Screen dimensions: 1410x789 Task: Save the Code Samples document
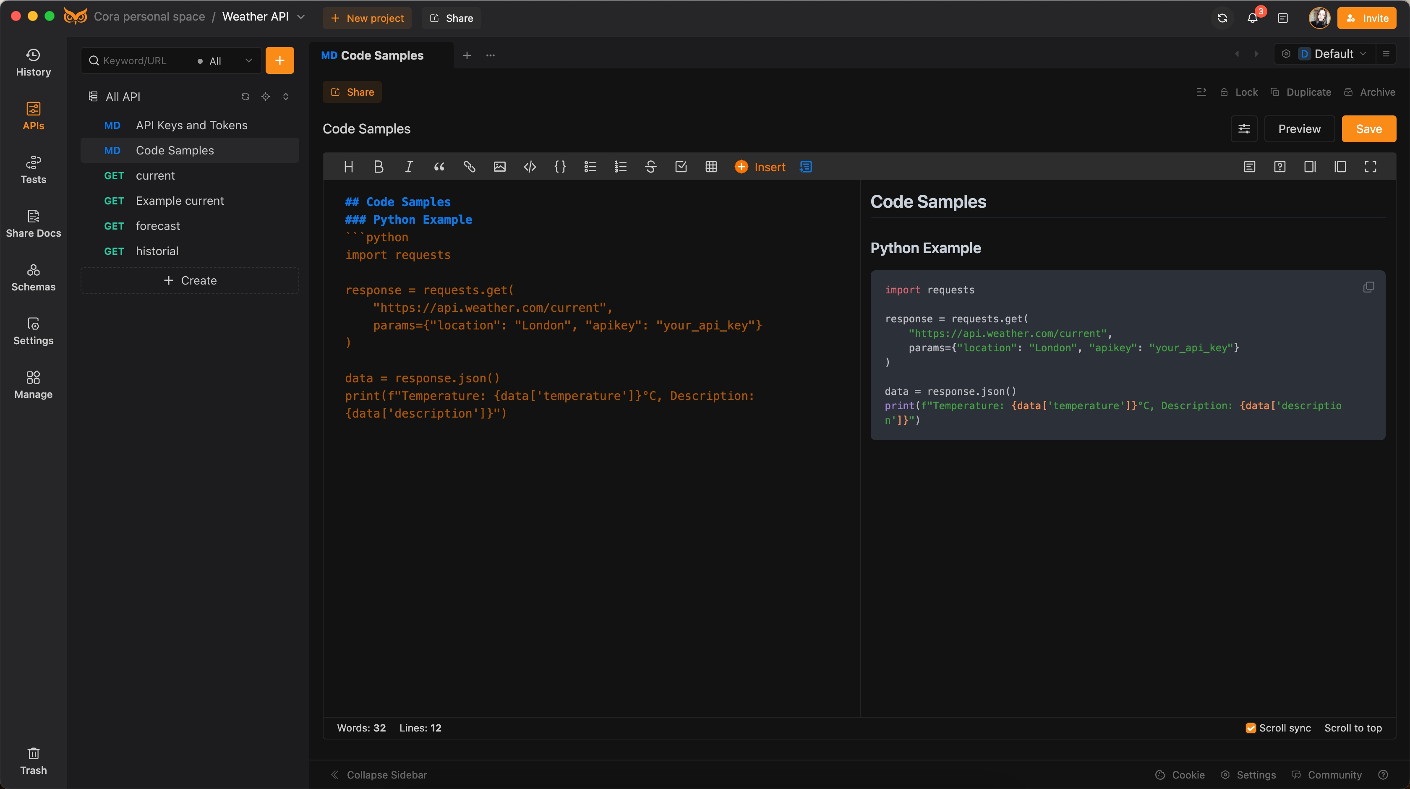1368,129
